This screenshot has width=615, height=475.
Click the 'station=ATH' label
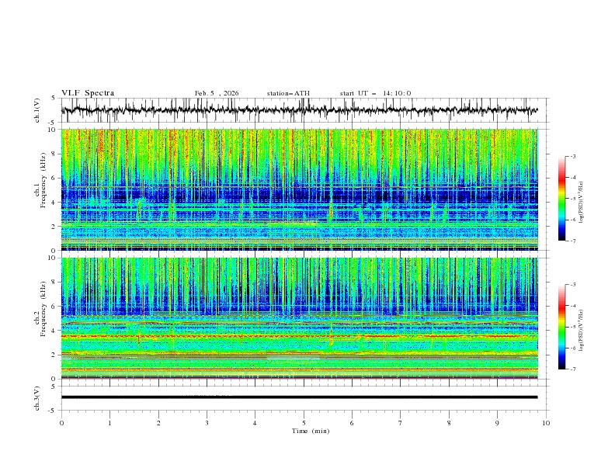click(x=288, y=93)
